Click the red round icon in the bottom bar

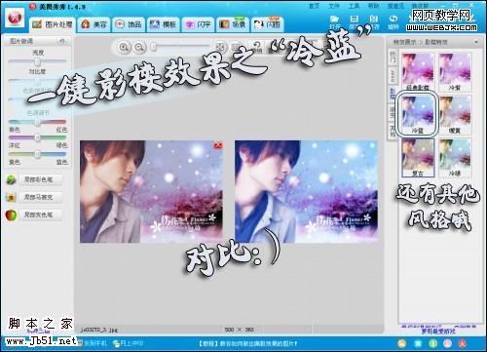pyautogui.click(x=463, y=343)
